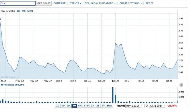
Task: Click the -23.45% percent change value
Action: [x=172, y=106]
